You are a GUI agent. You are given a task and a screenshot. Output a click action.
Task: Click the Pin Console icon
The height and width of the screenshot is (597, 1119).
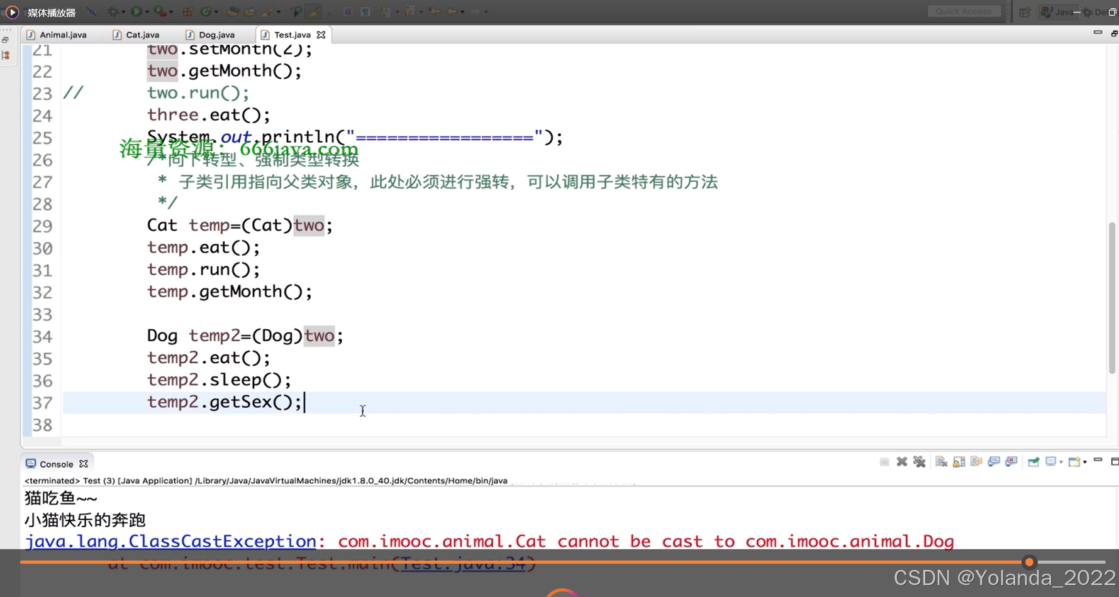(1033, 462)
